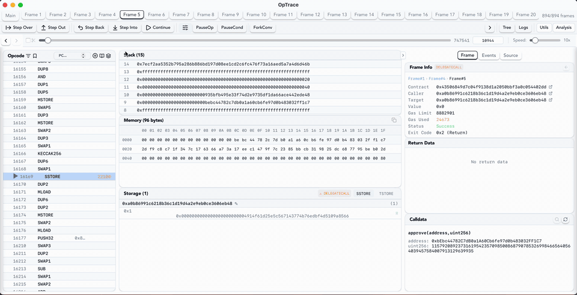Screen dimensions: 577x295
Task: Adjust the Speed slider
Action: tap(534, 40)
